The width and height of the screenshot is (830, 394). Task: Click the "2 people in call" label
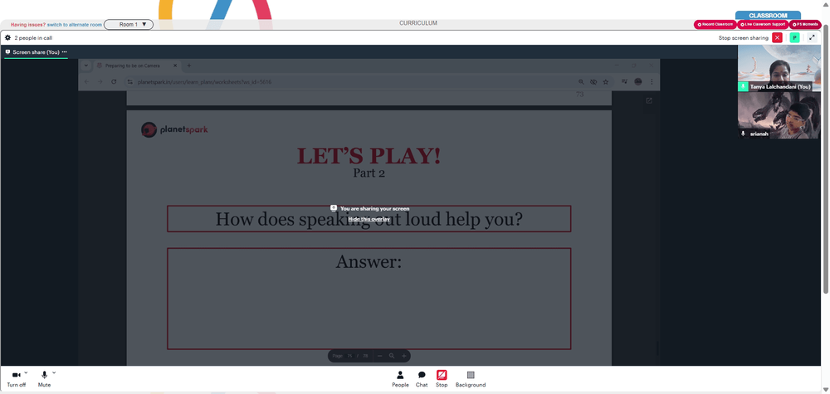click(33, 38)
